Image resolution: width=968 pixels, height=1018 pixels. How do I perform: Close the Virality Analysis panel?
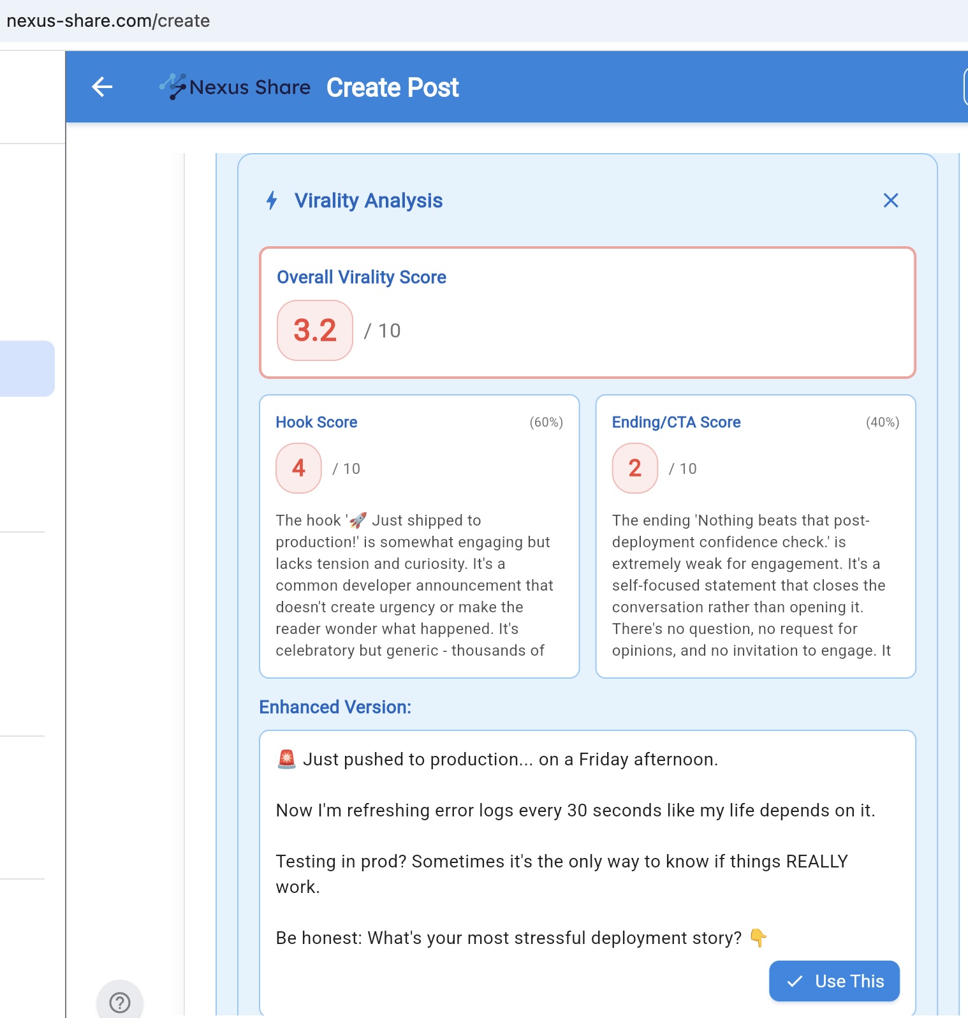coord(890,200)
